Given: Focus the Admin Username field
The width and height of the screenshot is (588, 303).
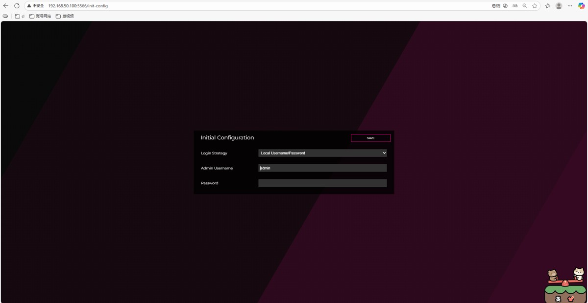Looking at the screenshot, I should coord(322,168).
